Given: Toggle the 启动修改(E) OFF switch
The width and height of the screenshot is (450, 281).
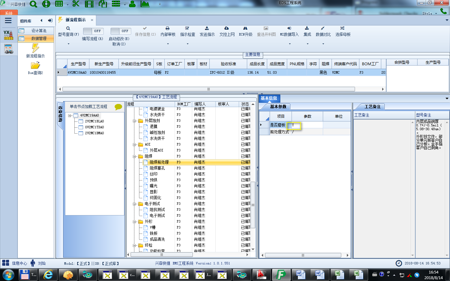Looking at the screenshot, I should pos(120,31).
